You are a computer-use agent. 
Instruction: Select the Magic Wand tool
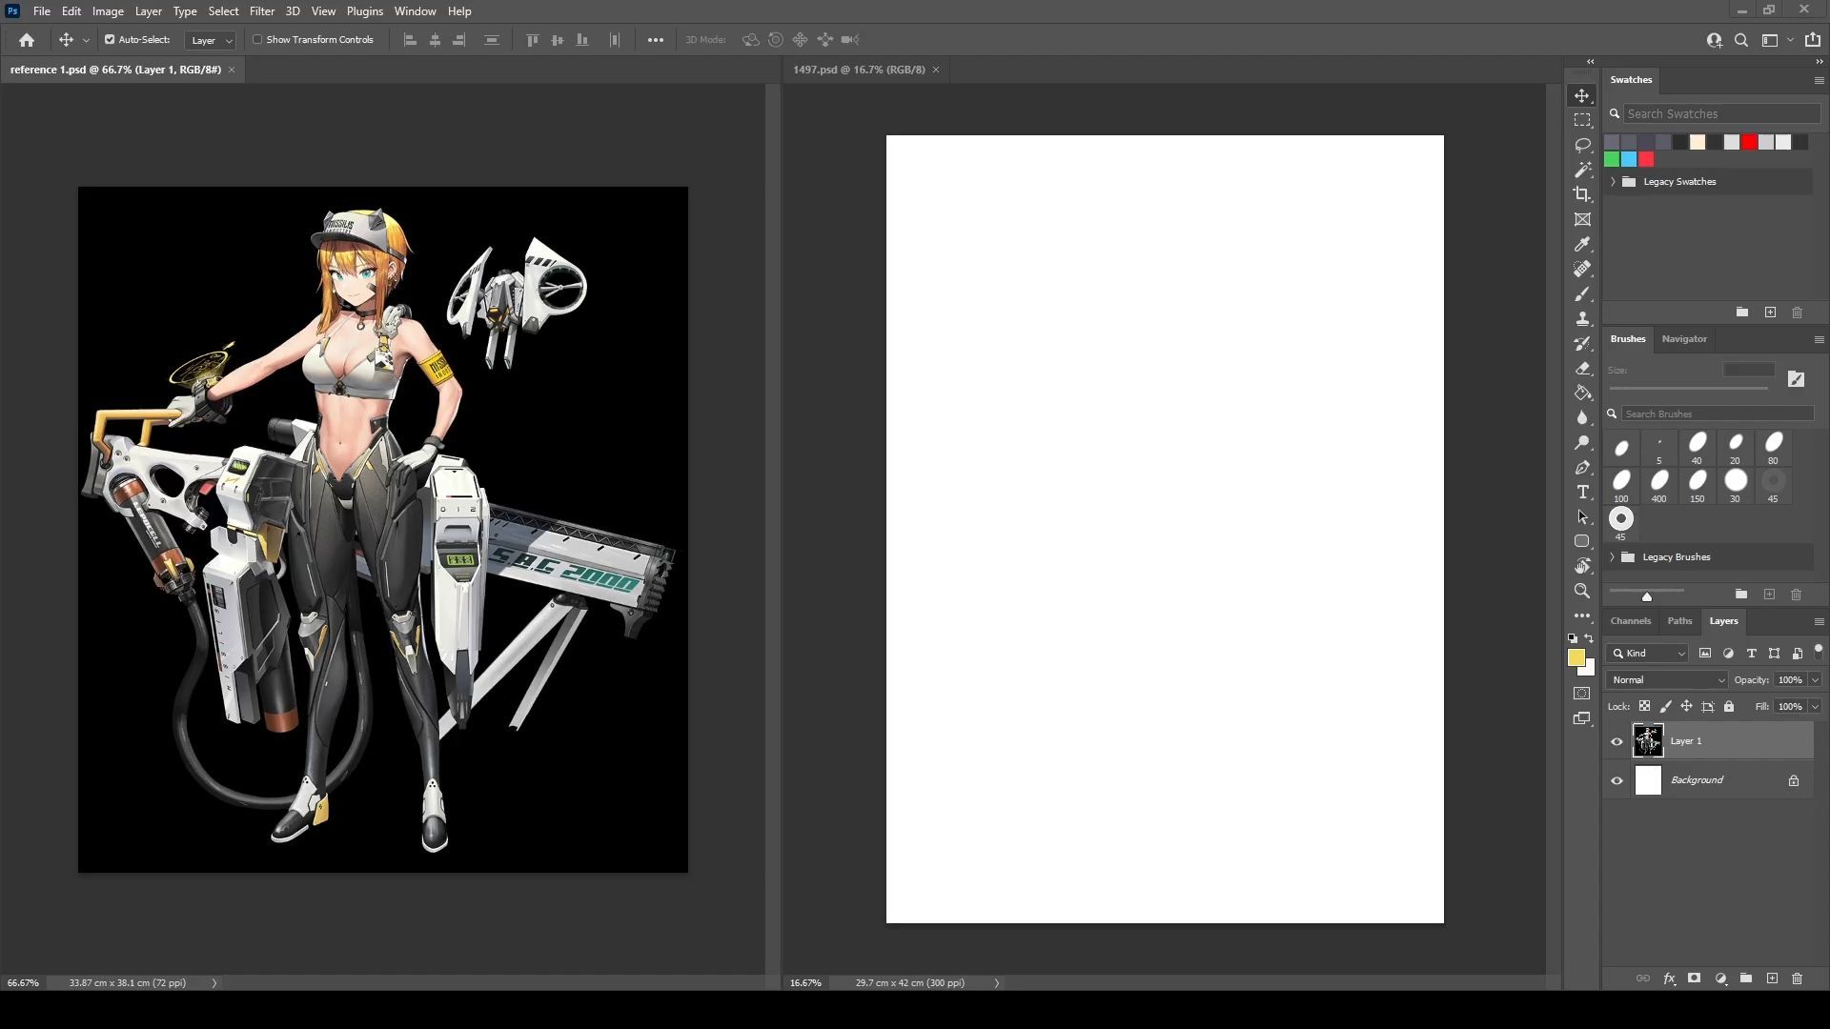(x=1582, y=170)
